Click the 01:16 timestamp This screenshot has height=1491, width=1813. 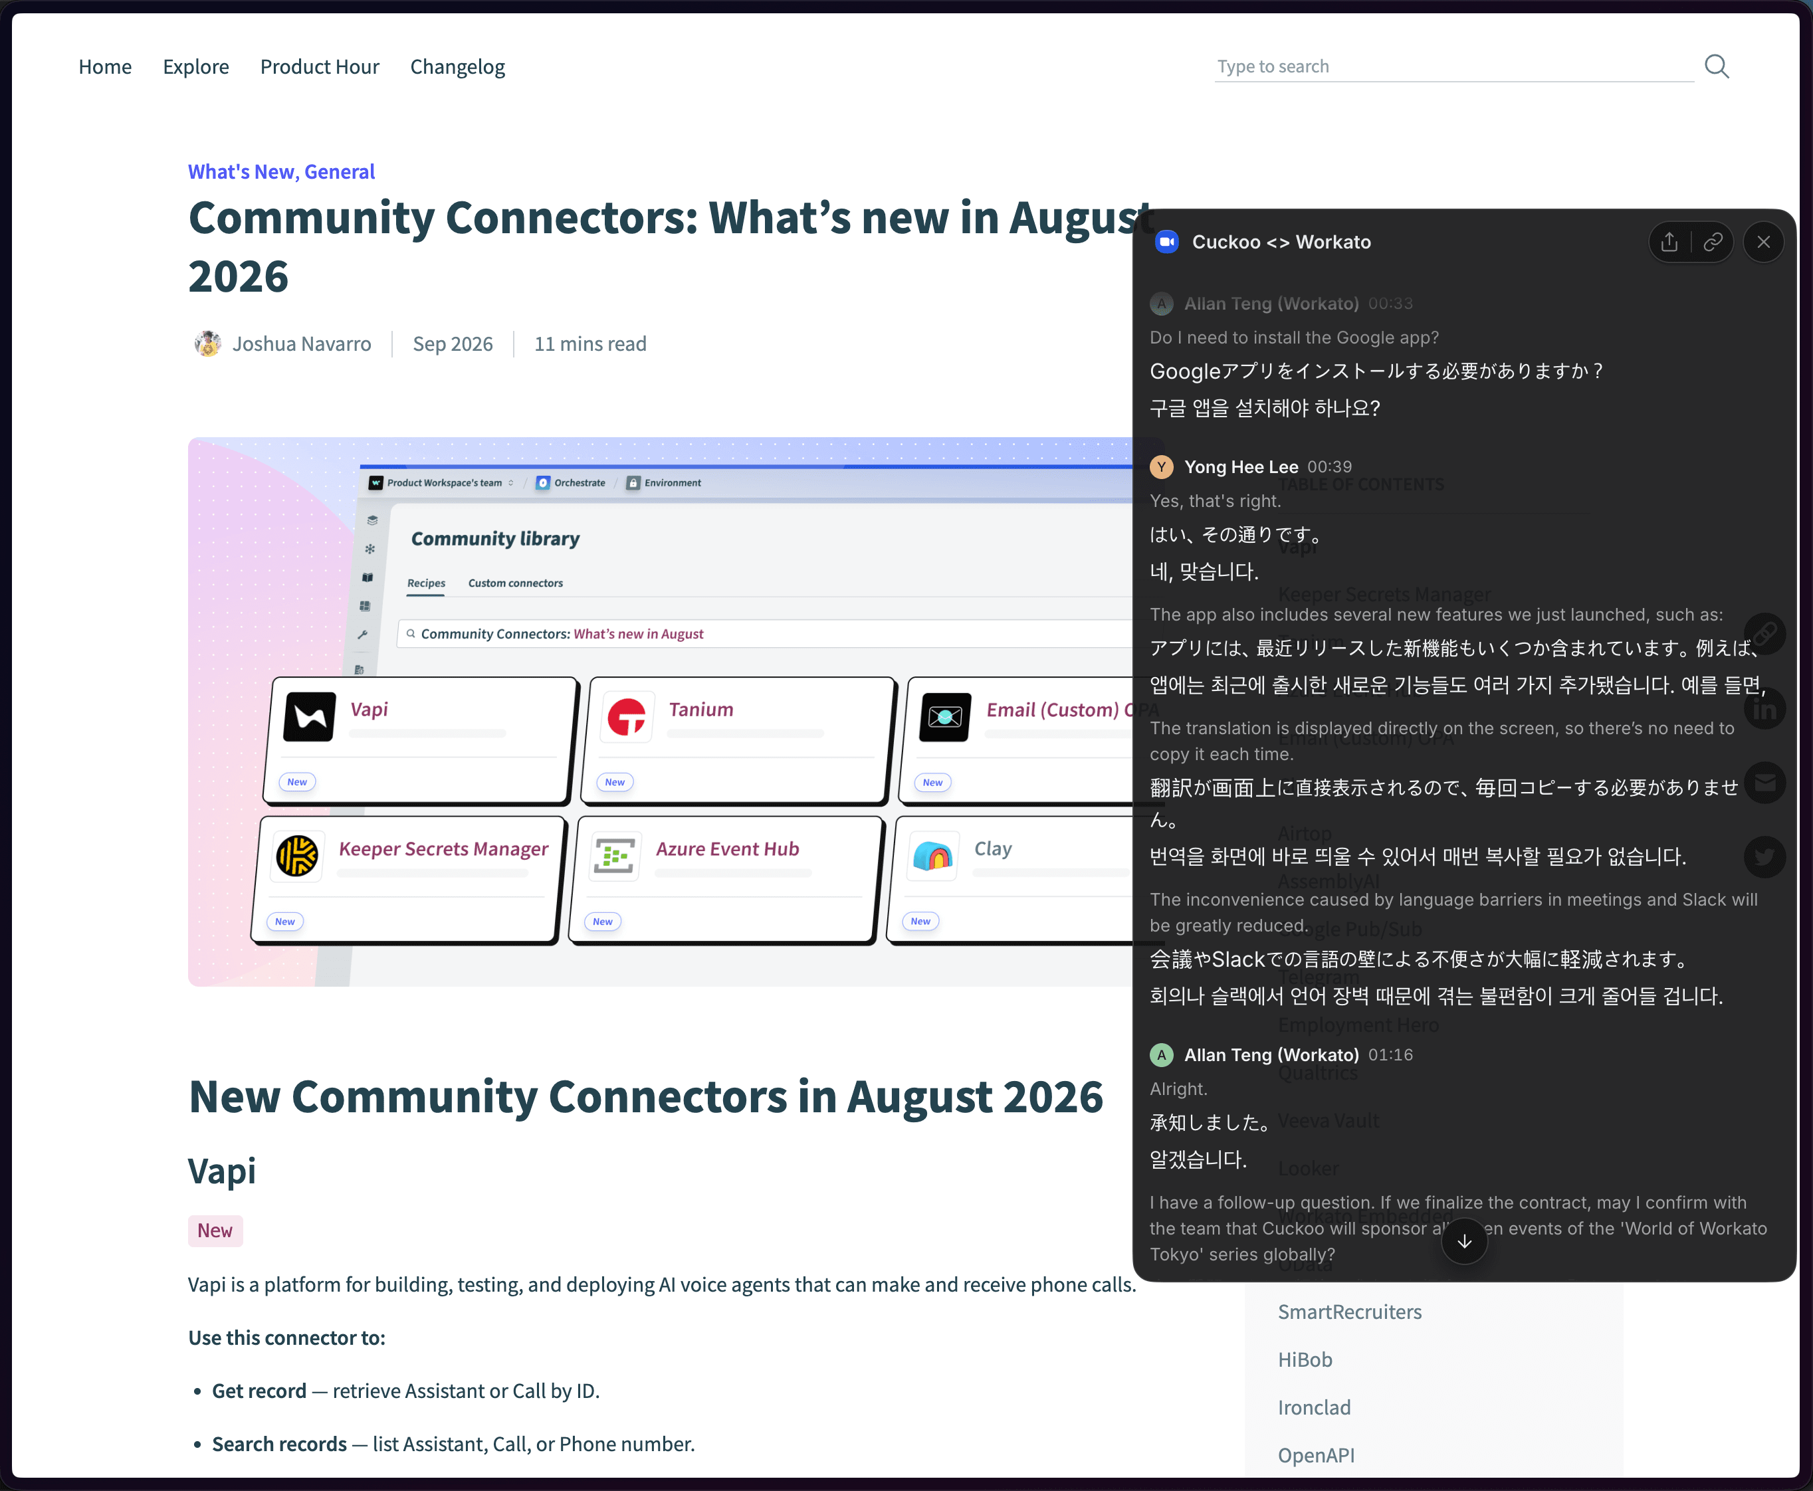(1390, 1054)
